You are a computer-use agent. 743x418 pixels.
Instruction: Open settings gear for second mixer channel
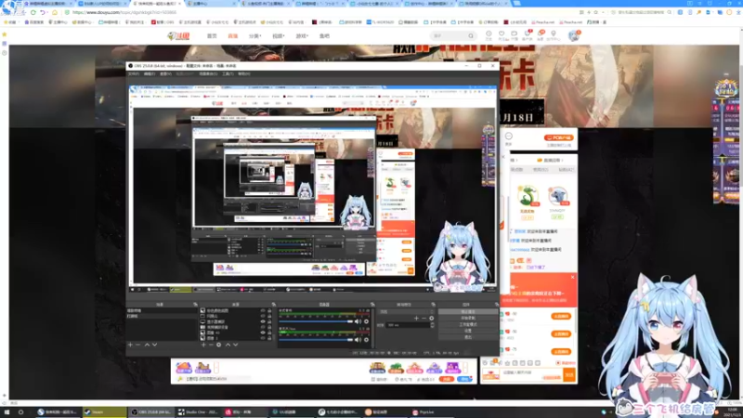pyautogui.click(x=366, y=339)
